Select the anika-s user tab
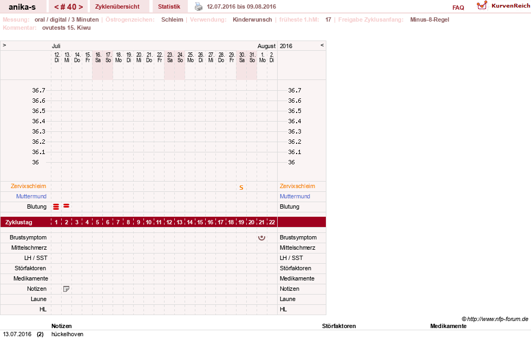This screenshot has height=347, width=531. [22, 6]
